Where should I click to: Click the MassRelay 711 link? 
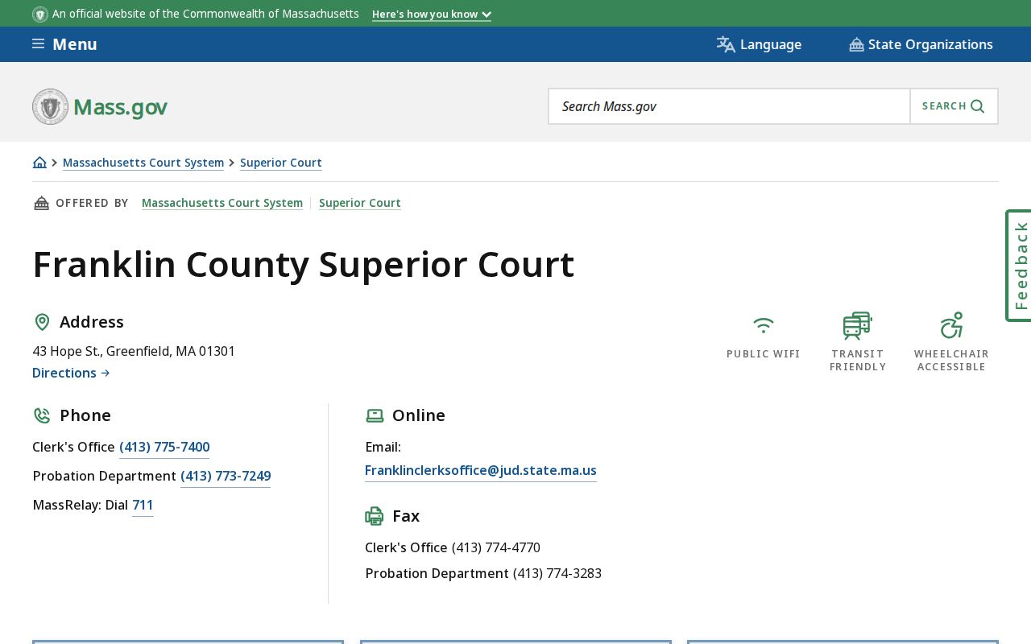pos(143,506)
